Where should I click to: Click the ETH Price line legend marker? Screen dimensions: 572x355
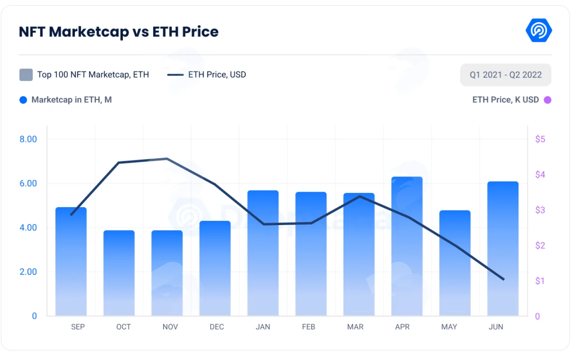click(175, 75)
